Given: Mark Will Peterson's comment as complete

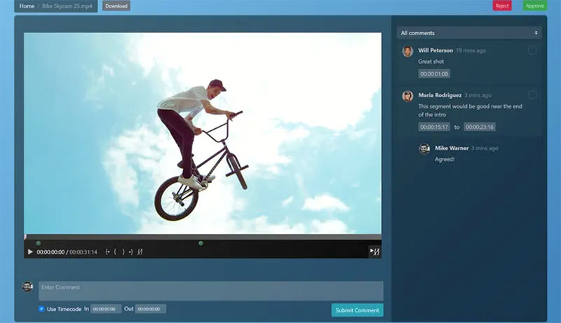Looking at the screenshot, I should point(532,50).
